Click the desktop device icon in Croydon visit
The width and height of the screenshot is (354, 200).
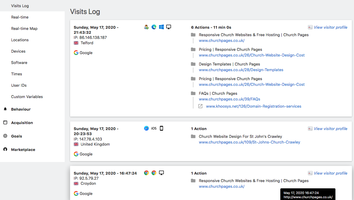tap(161, 173)
